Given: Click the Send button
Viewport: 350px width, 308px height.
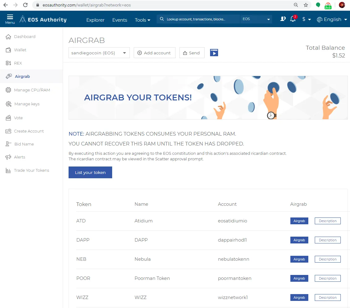Looking at the screenshot, I should (192, 53).
